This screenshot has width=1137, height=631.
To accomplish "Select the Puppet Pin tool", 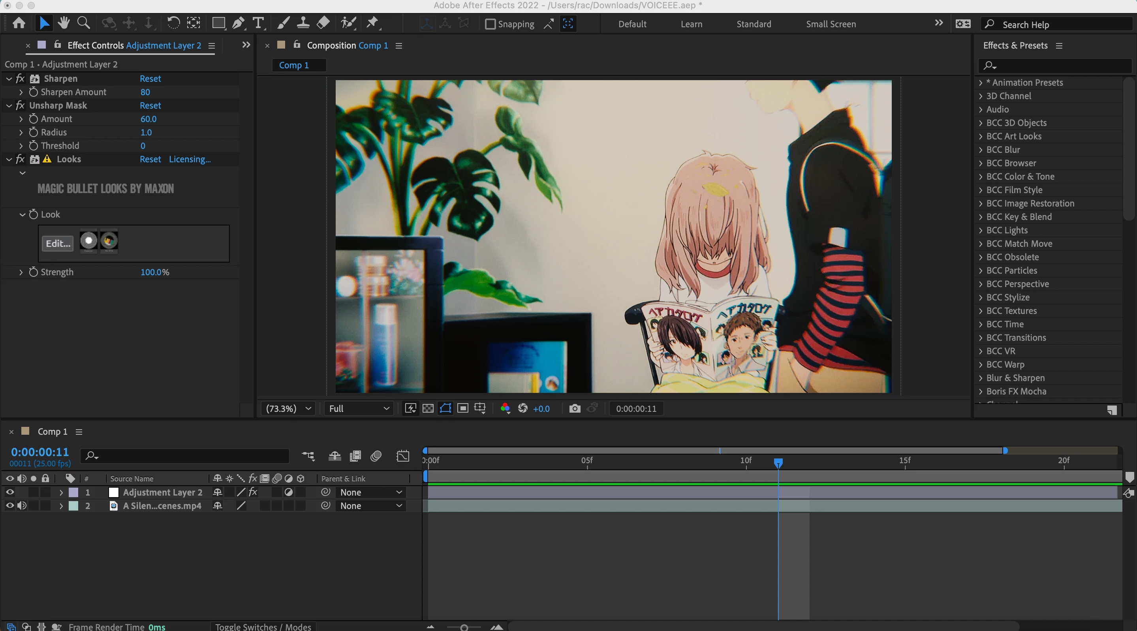I will [372, 23].
